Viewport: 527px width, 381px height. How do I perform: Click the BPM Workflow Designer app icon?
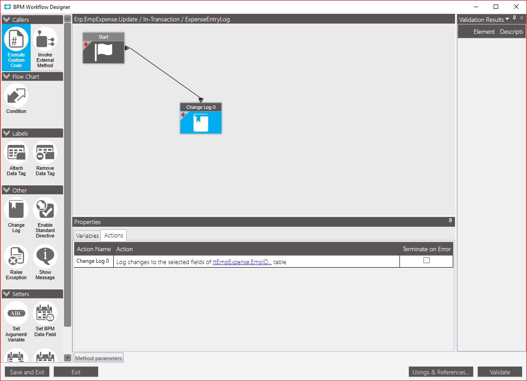coord(8,7)
